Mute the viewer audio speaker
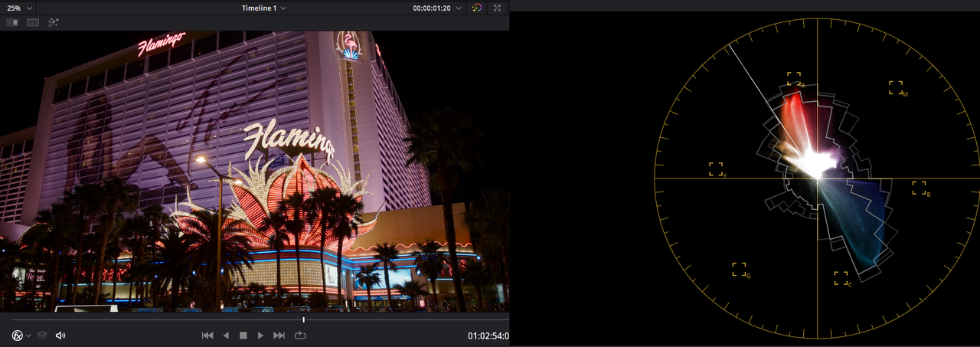This screenshot has width=980, height=347. [60, 336]
